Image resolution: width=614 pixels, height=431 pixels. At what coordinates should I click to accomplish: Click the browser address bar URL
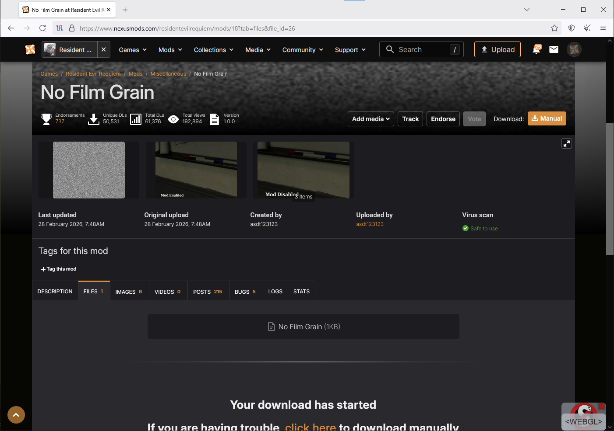point(187,28)
